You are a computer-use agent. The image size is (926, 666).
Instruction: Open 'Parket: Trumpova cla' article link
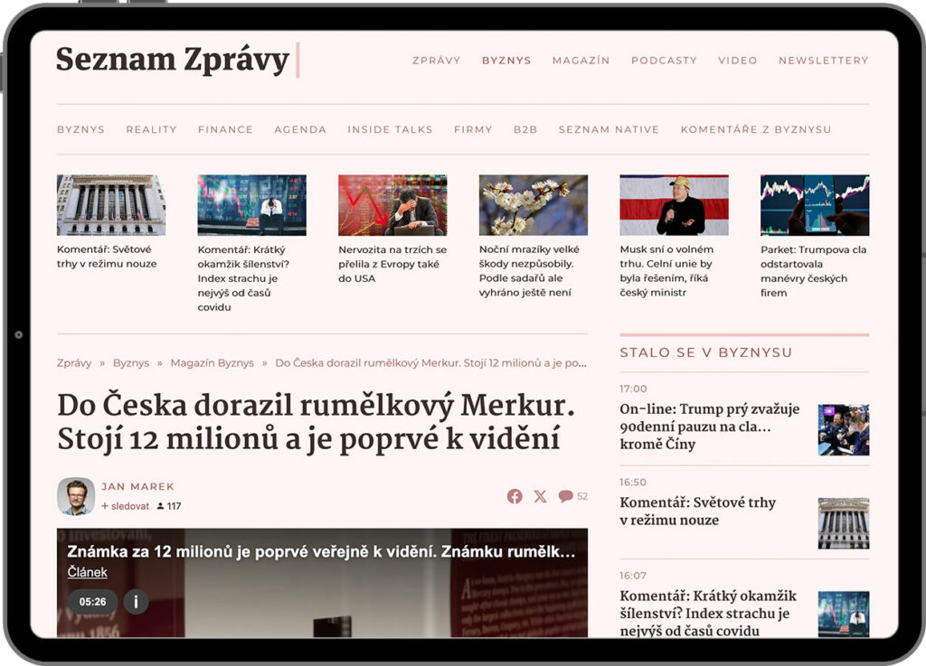813,271
